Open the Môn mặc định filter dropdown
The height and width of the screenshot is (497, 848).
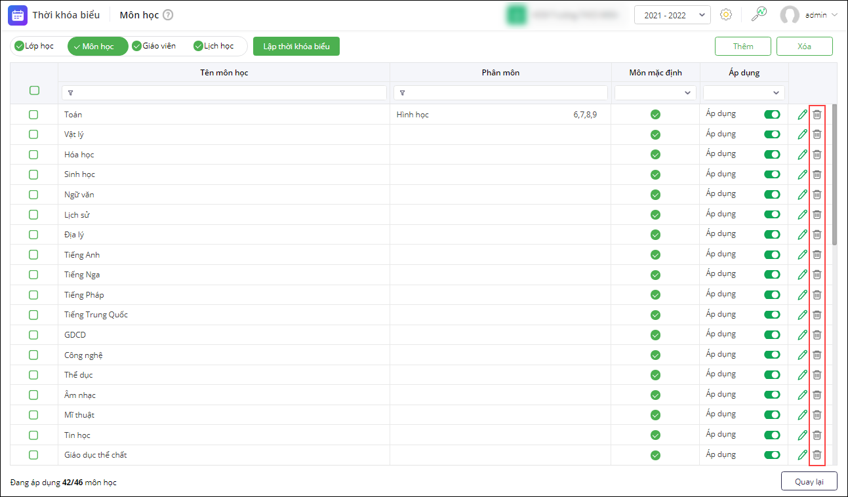tap(655, 93)
